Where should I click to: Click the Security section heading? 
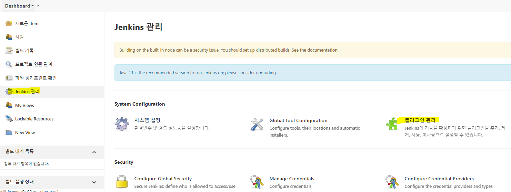124,162
